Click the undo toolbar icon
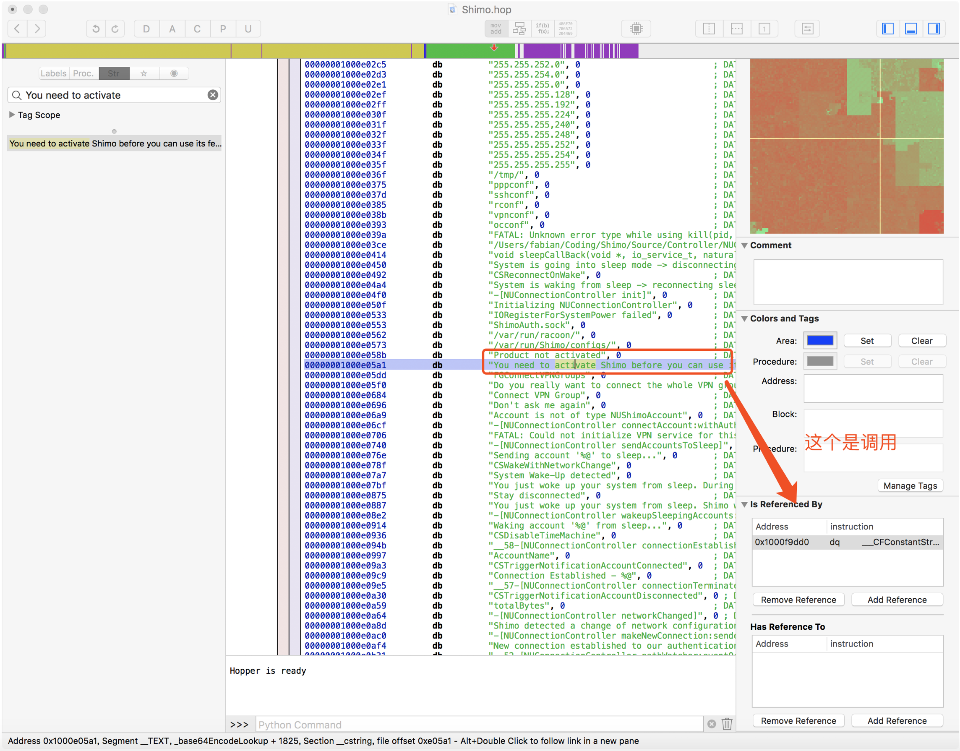Screen dimensions: 960x751 [96, 29]
